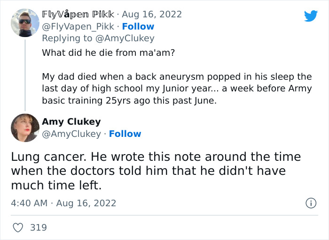Image resolution: width=329 pixels, height=240 pixels.
Task: Follow @AmyClukey
Action: pos(125,134)
